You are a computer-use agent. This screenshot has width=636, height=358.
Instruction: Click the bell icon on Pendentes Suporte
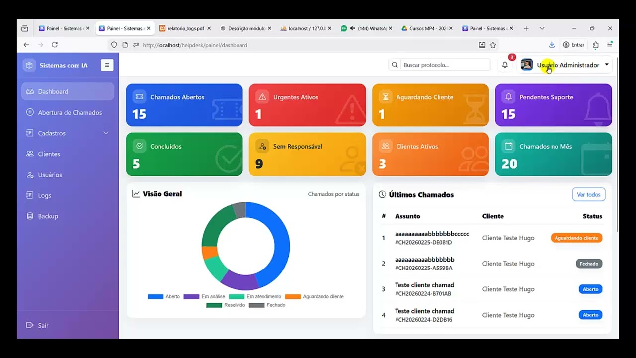point(509,97)
